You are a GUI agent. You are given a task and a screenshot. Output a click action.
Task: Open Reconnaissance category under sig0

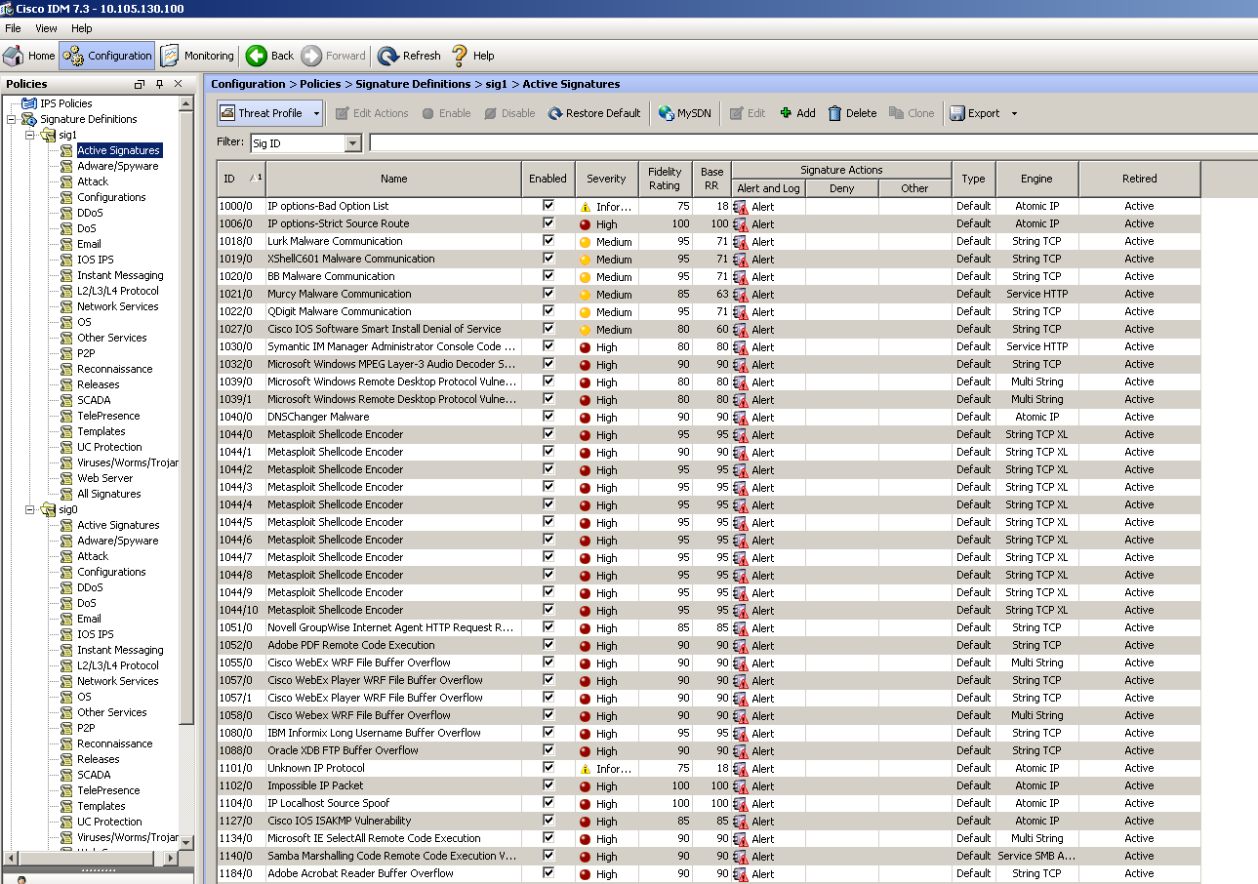click(115, 743)
